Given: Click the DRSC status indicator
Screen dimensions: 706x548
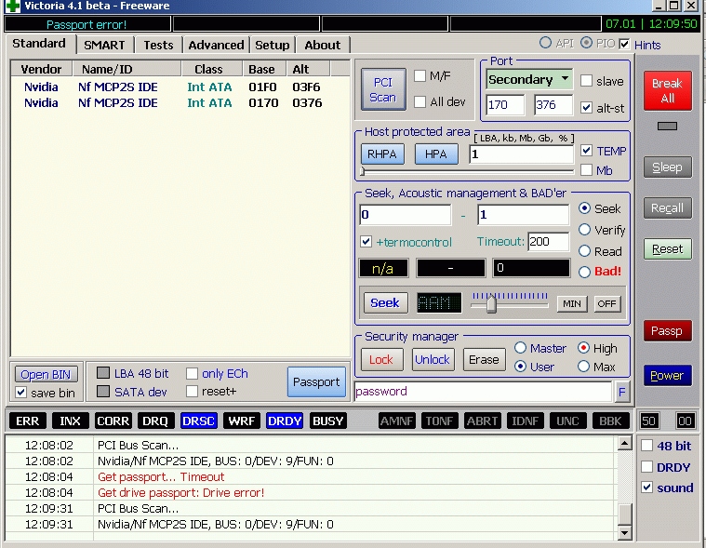Looking at the screenshot, I should pyautogui.click(x=198, y=421).
